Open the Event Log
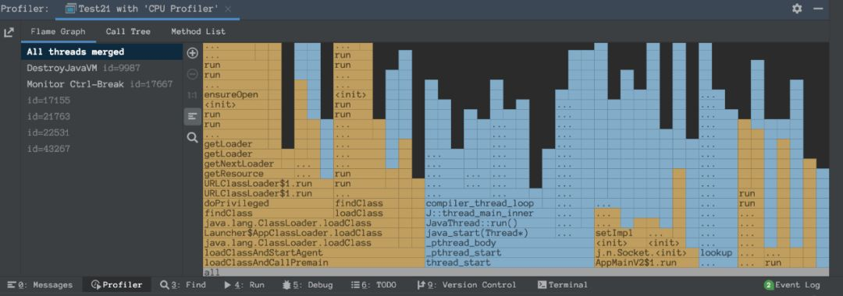The image size is (843, 296). (x=792, y=285)
